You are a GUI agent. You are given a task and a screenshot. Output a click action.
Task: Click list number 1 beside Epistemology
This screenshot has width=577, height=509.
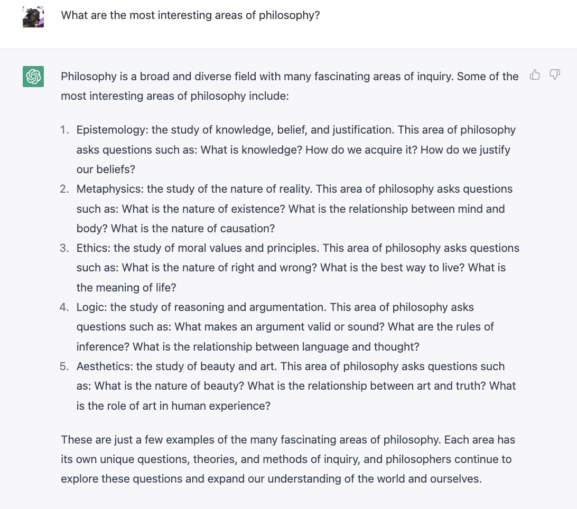pyautogui.click(x=64, y=130)
